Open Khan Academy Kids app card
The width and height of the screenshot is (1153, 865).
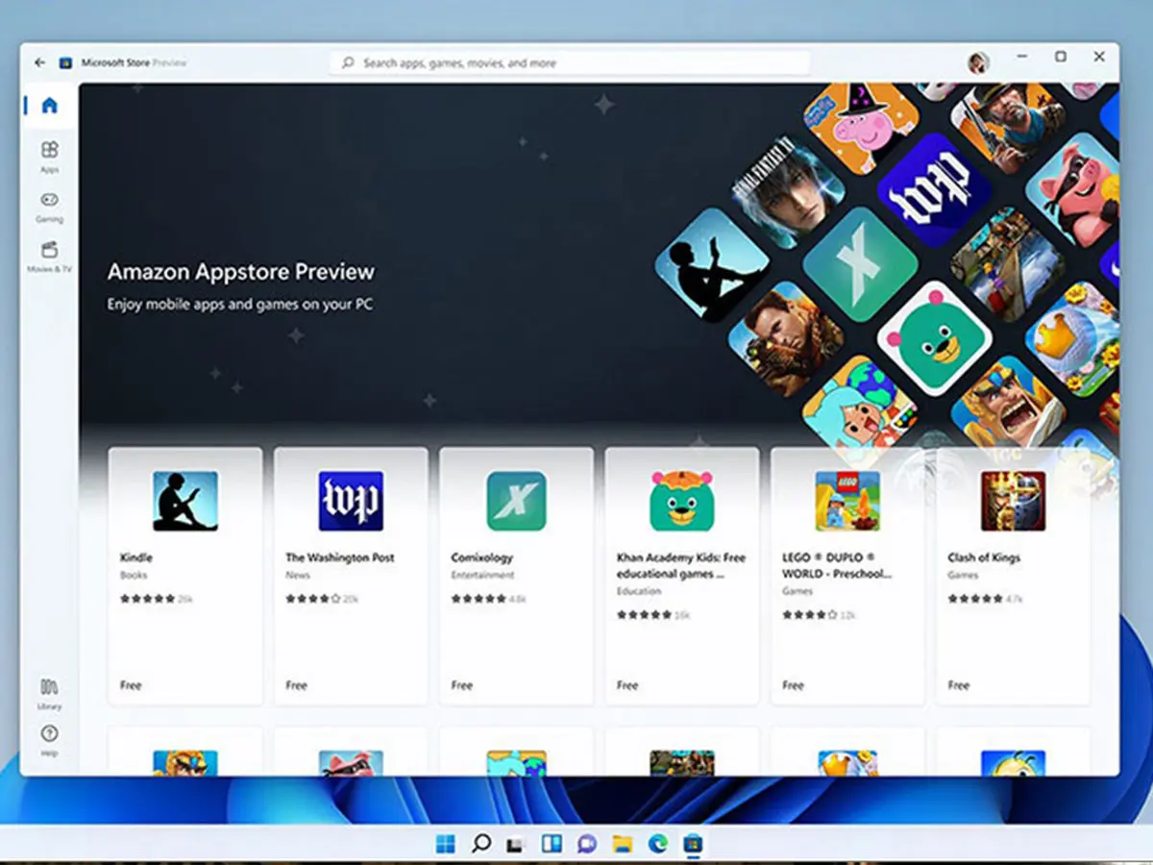[x=681, y=575]
